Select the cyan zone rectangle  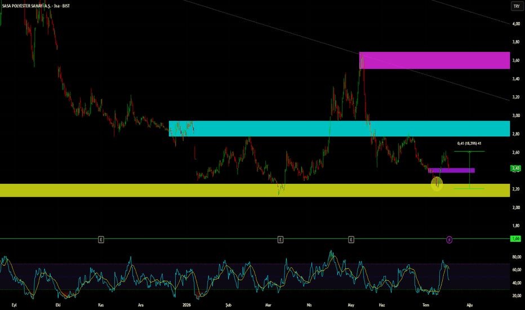(x=339, y=129)
